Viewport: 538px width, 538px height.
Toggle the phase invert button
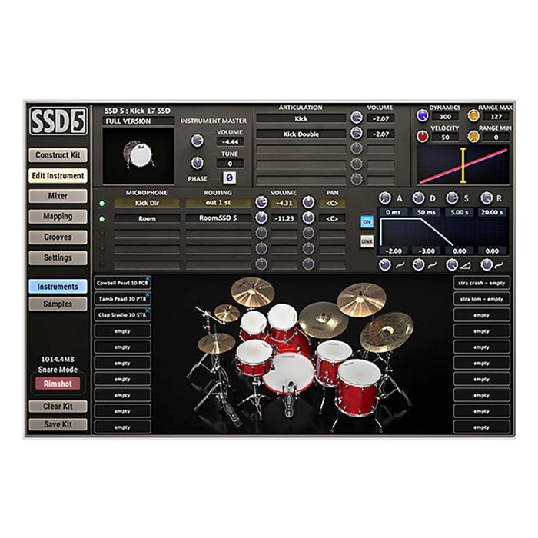tap(229, 178)
